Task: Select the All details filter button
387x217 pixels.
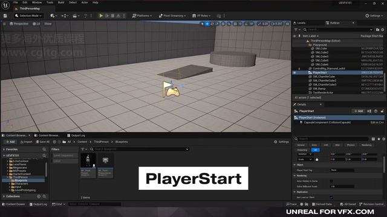Action: pyautogui.click(x=315, y=150)
